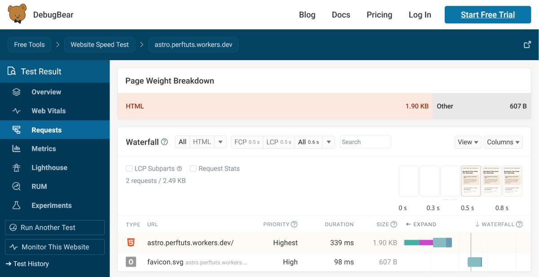Click the Expand left arrow icon
Viewport: 539px width, 277px height.
pos(408,224)
